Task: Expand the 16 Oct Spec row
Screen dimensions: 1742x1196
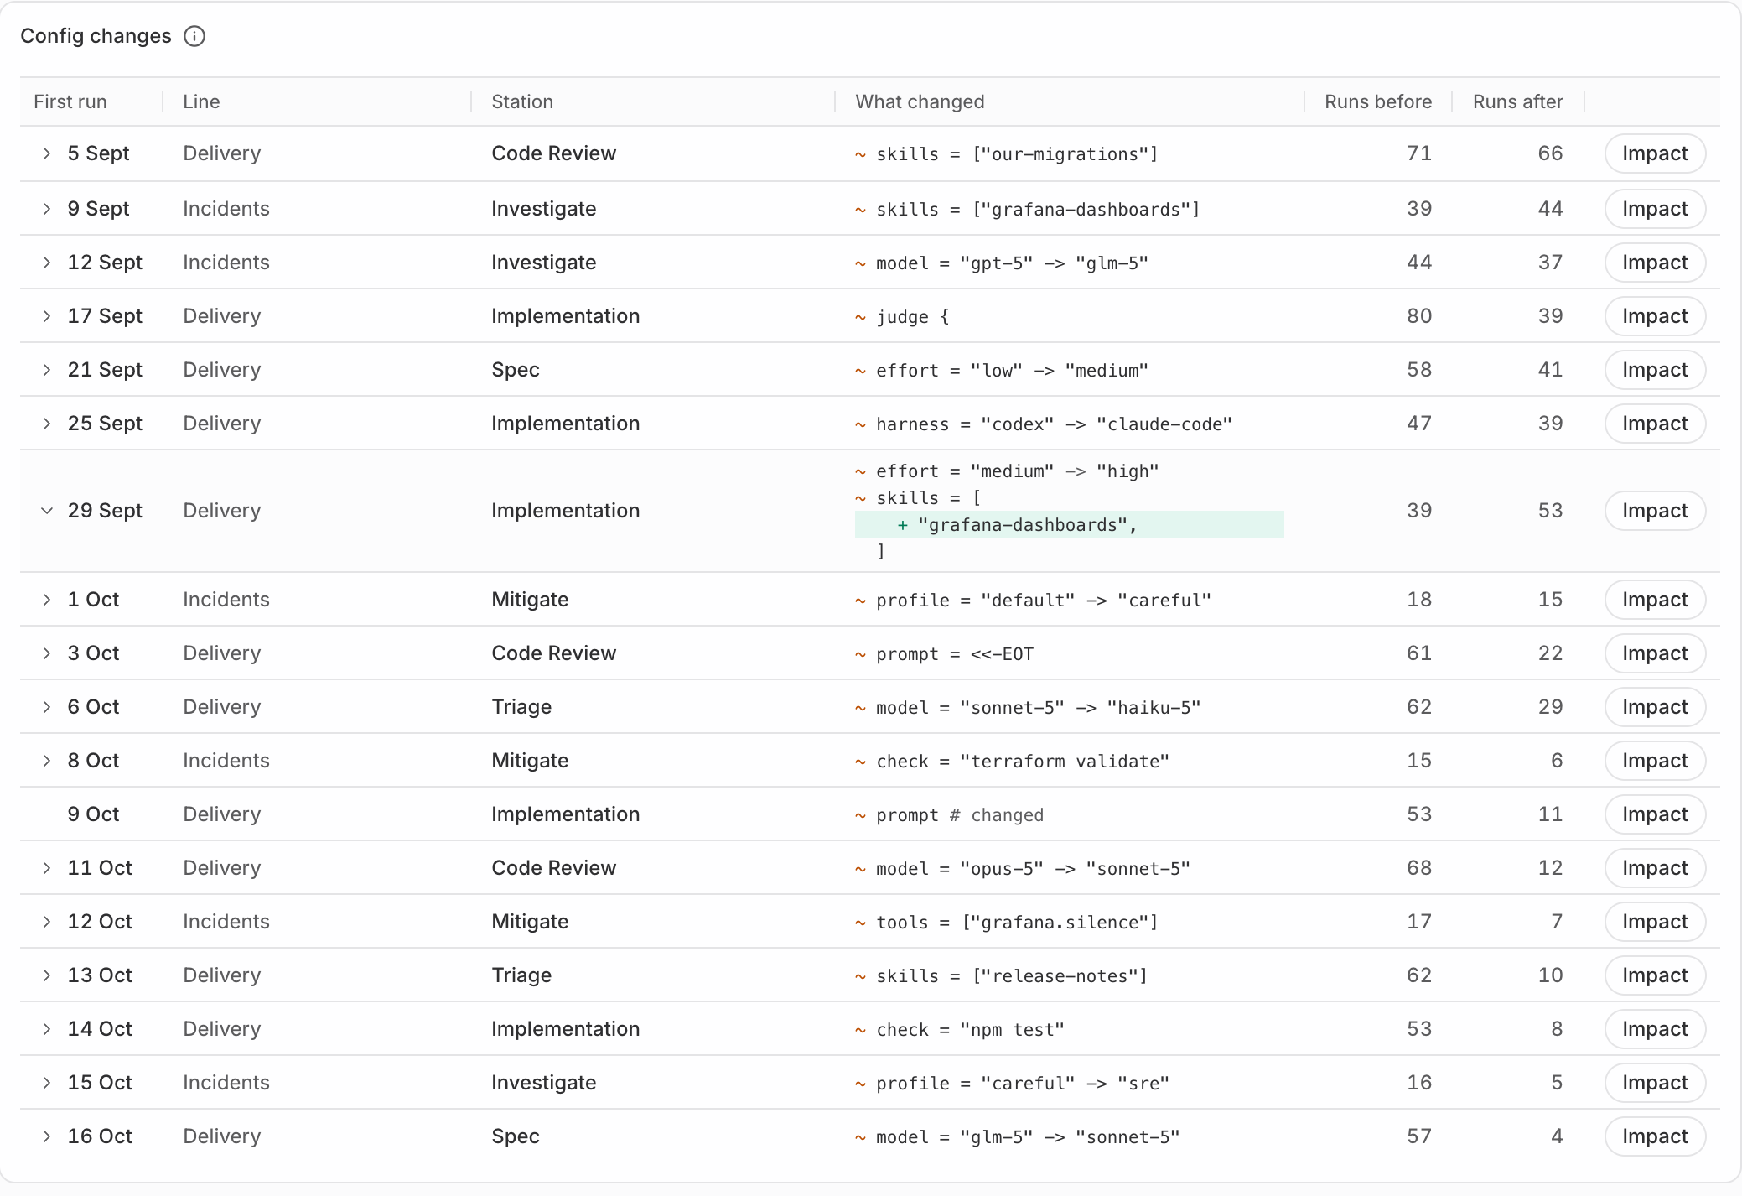Action: (47, 1136)
